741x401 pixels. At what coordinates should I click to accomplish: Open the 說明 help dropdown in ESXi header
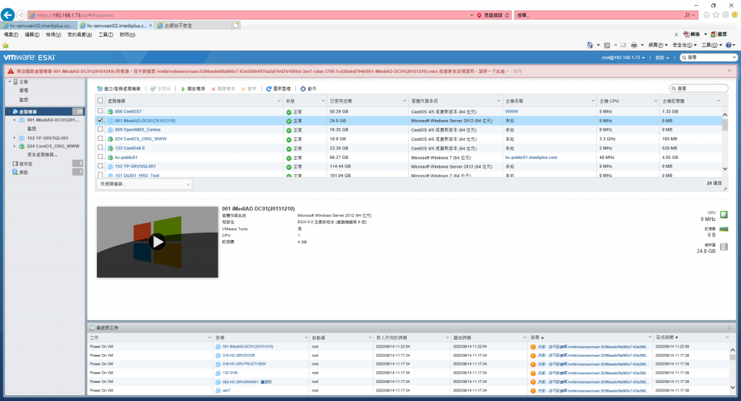pyautogui.click(x=661, y=58)
